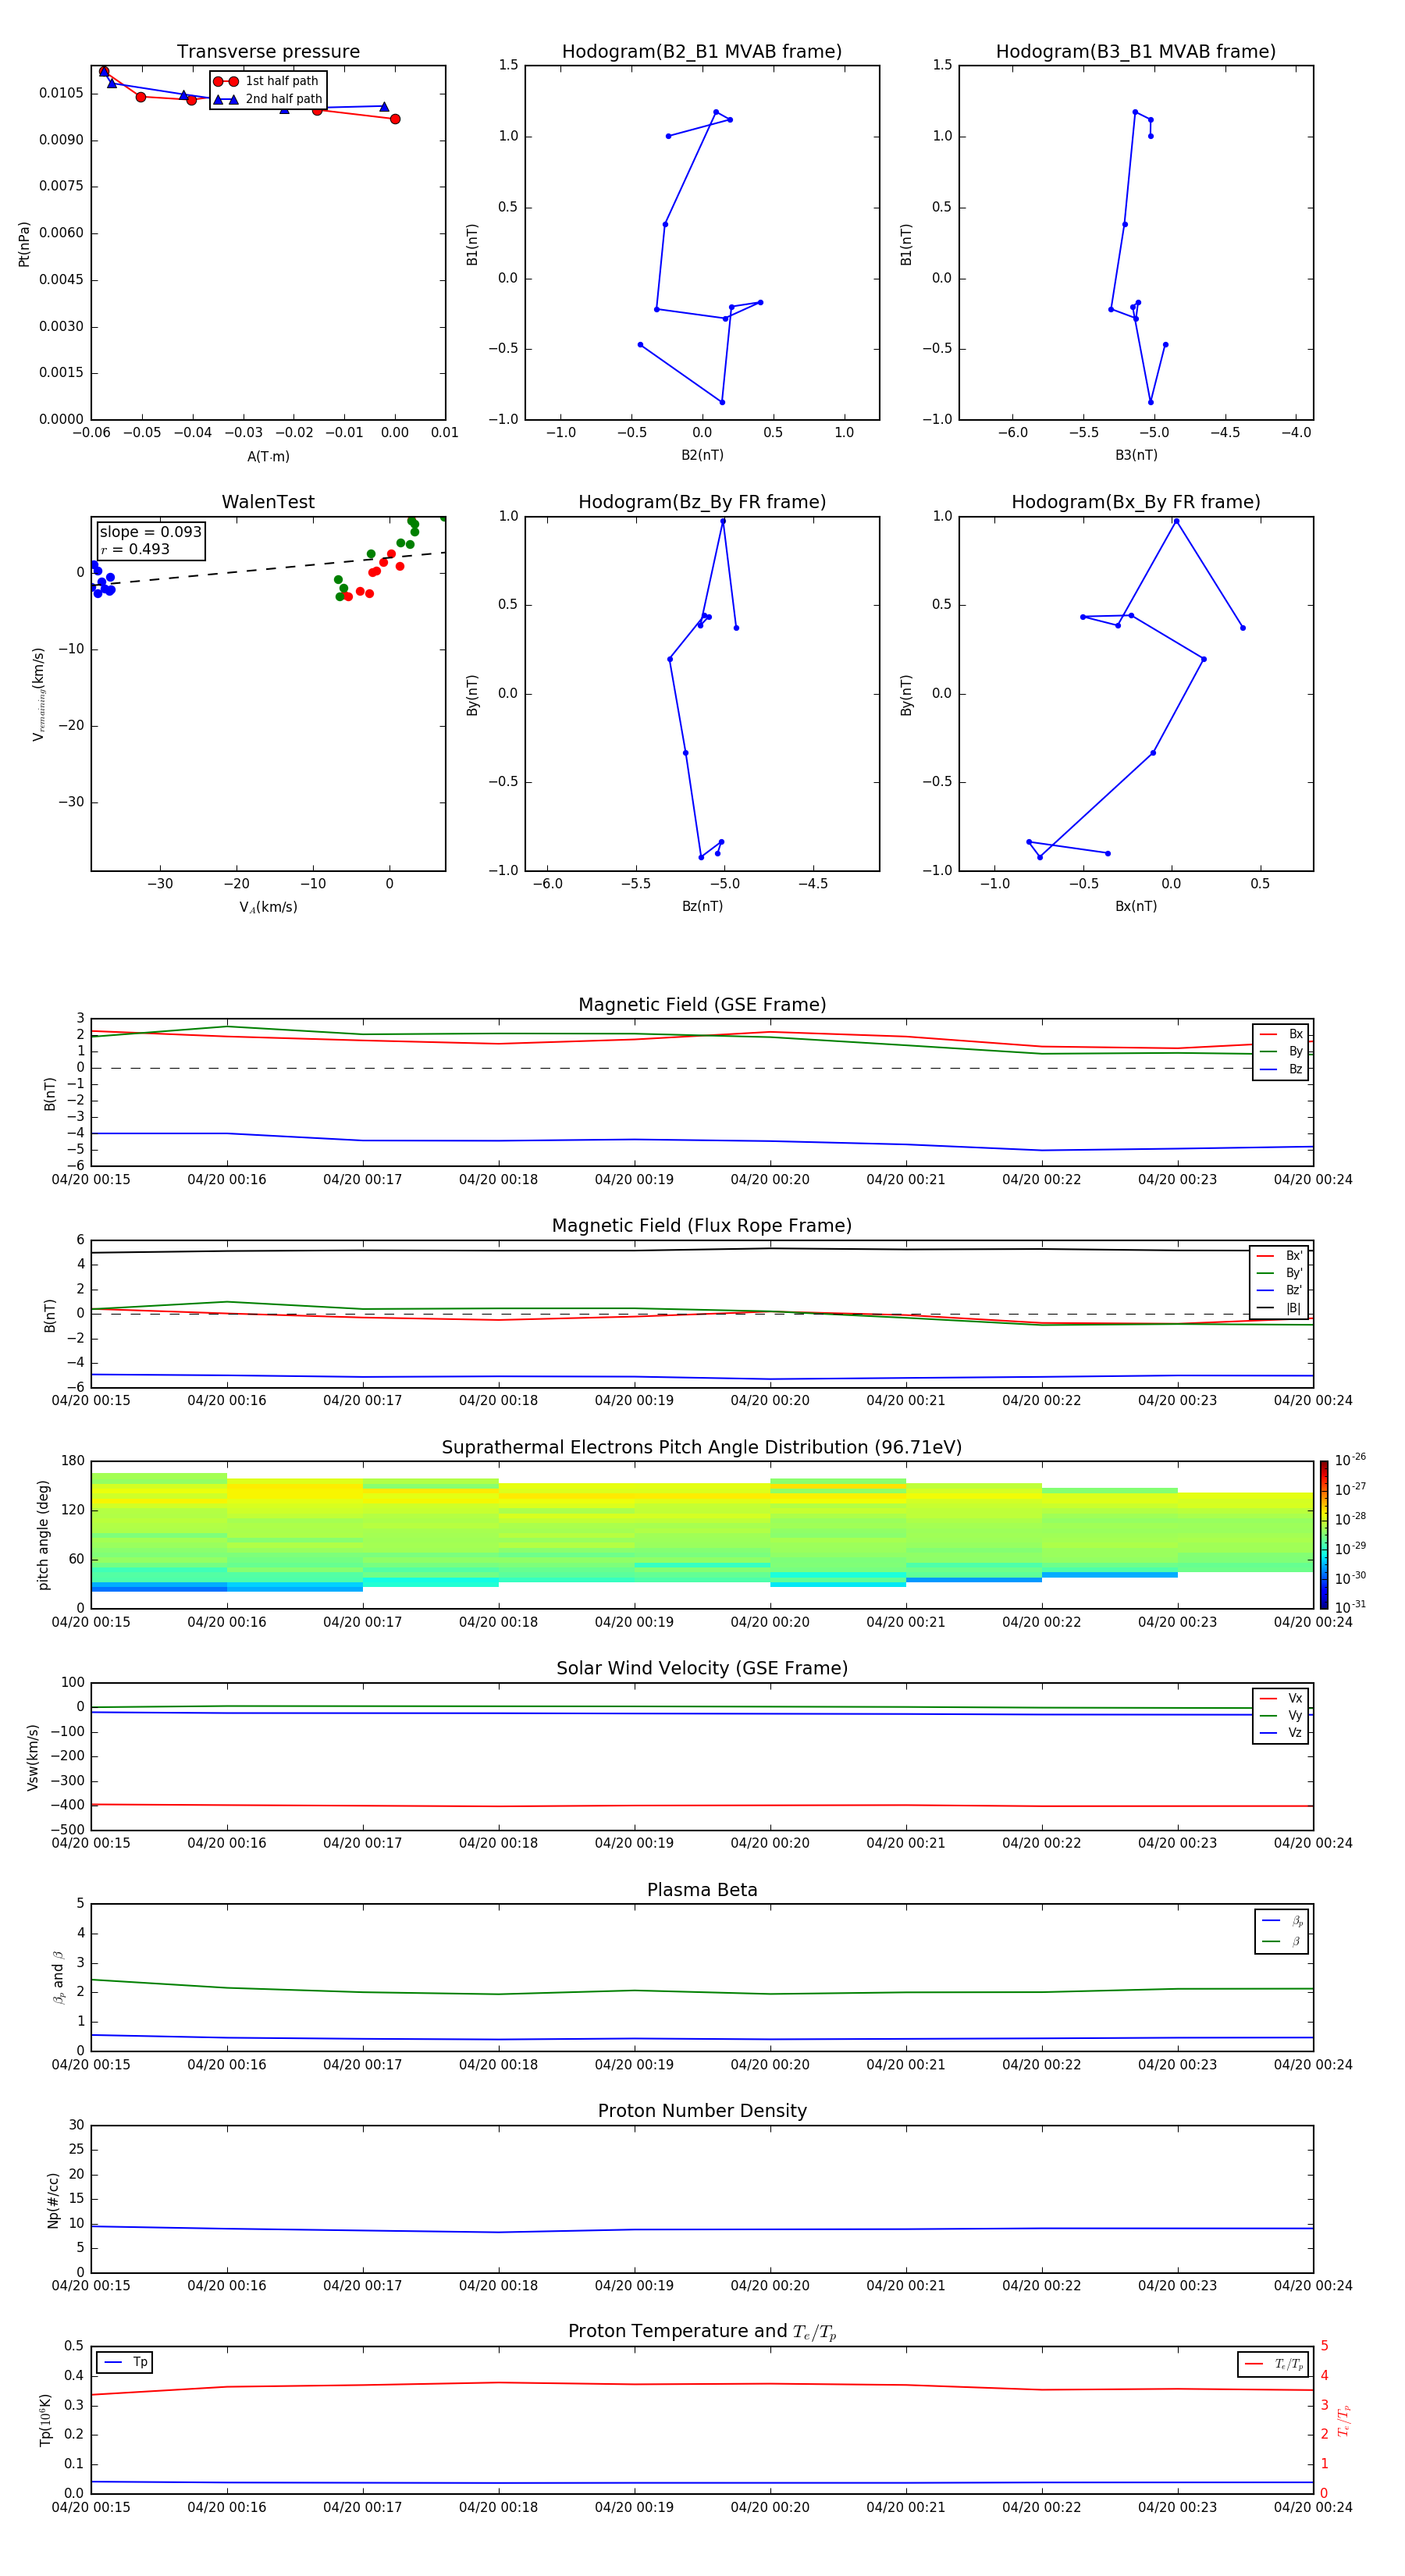Click the 'Transverse pressure' plot title
The image size is (1405, 2576).
[268, 52]
